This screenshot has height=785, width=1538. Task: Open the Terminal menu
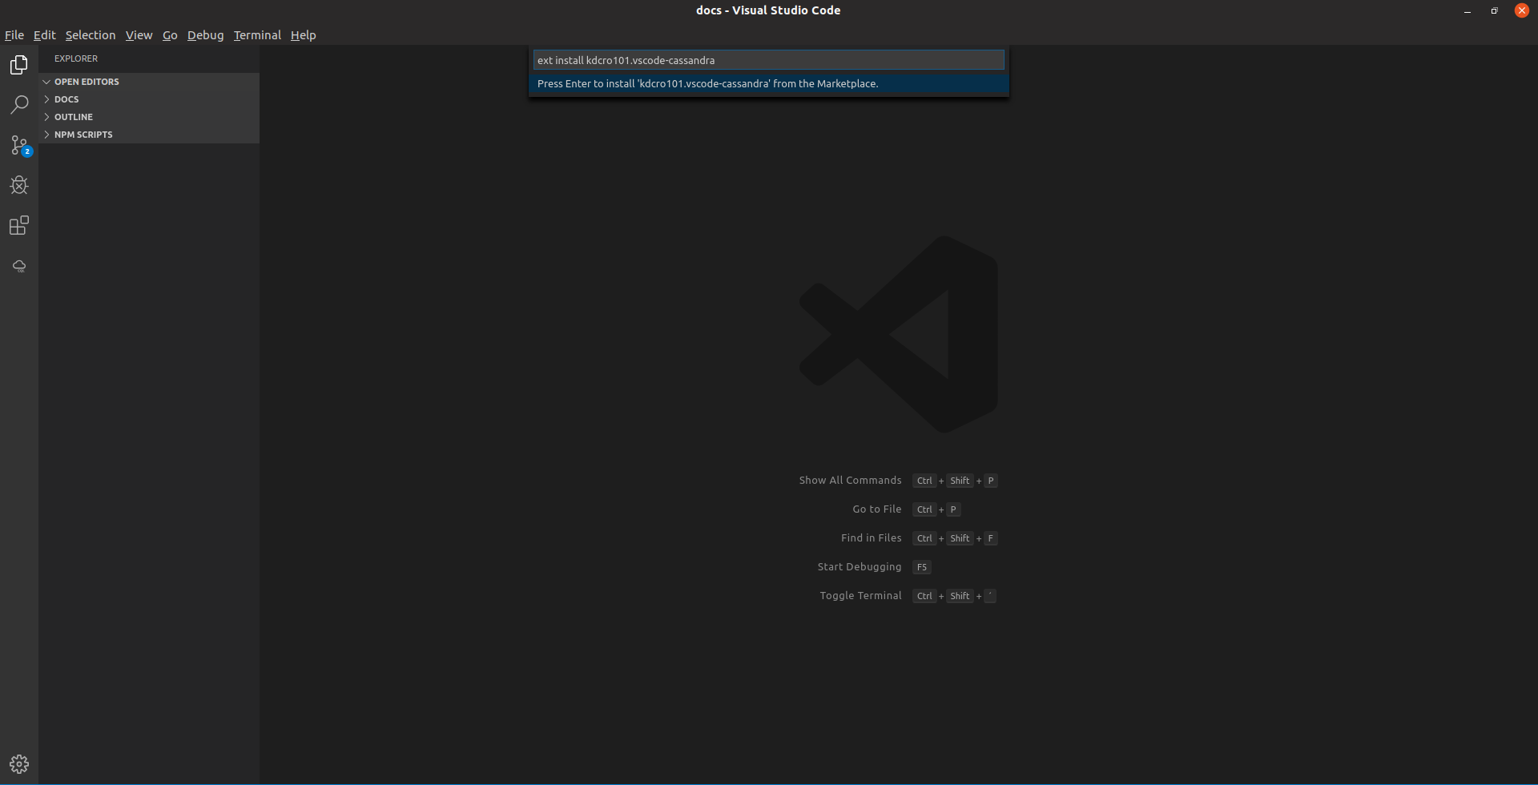(x=256, y=35)
